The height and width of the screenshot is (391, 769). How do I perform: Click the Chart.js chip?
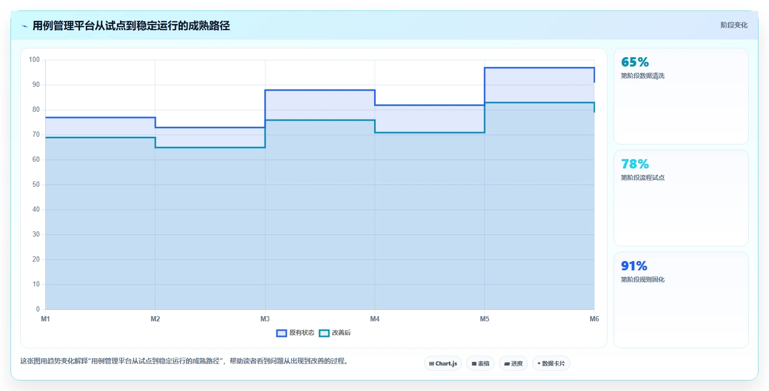pos(443,363)
